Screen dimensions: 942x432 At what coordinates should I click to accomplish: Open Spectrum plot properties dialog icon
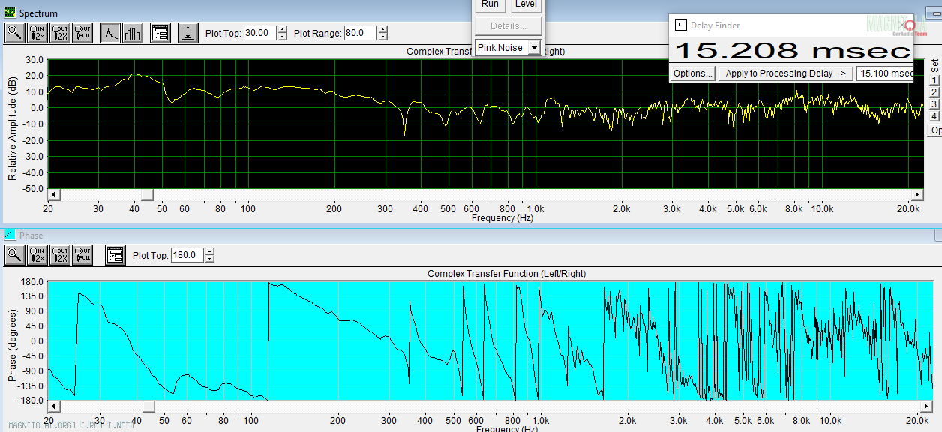[x=160, y=33]
